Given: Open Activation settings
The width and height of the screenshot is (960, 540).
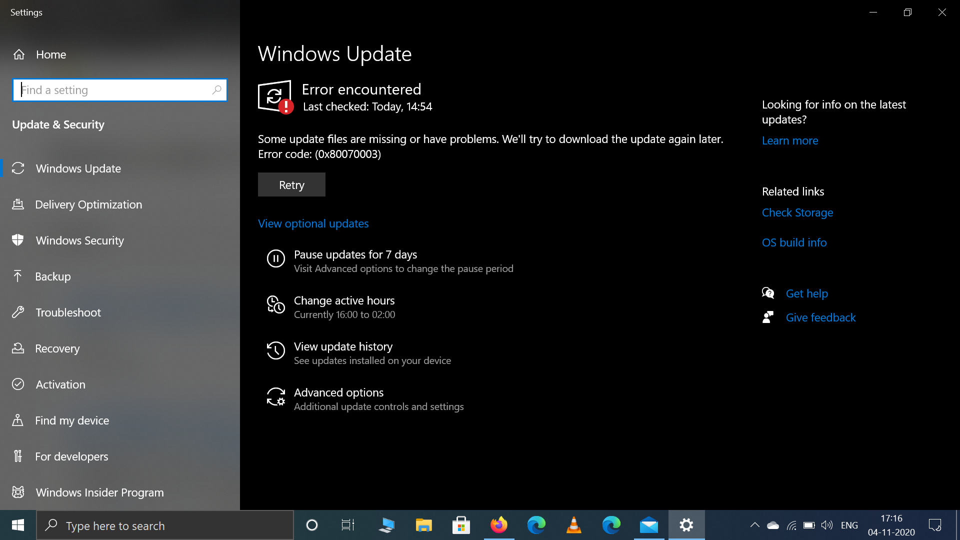Looking at the screenshot, I should 120,384.
